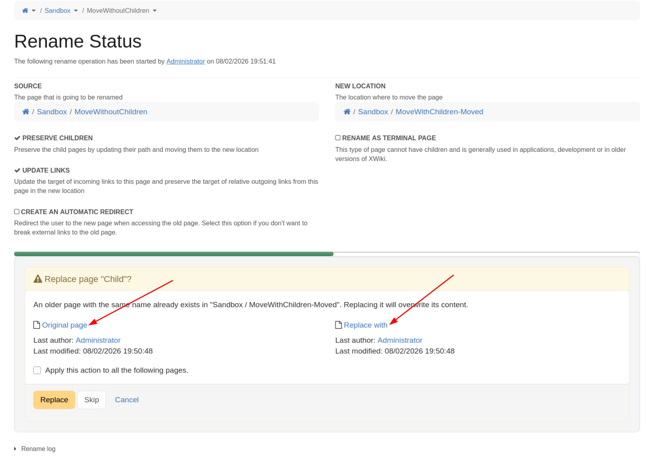Click the Preserve Children checkmark icon
646x471 pixels.
coord(17,138)
